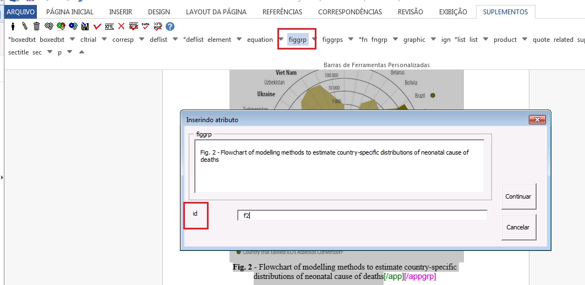Click the floppy disk save icon
585x285 pixels.
pyautogui.click(x=85, y=26)
